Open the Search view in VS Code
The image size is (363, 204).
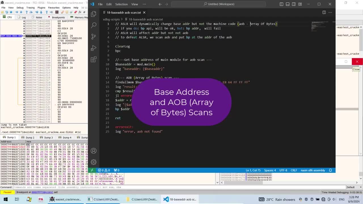pos(94,25)
